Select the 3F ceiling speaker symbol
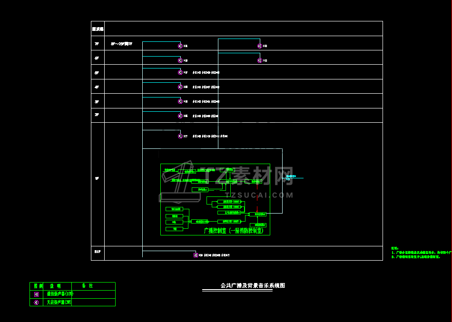The image size is (452, 322). (x=180, y=101)
